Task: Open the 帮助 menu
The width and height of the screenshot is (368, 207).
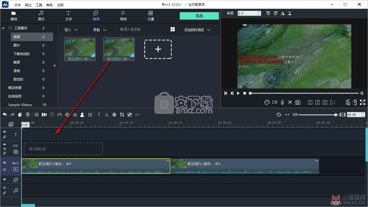Action: point(50,5)
